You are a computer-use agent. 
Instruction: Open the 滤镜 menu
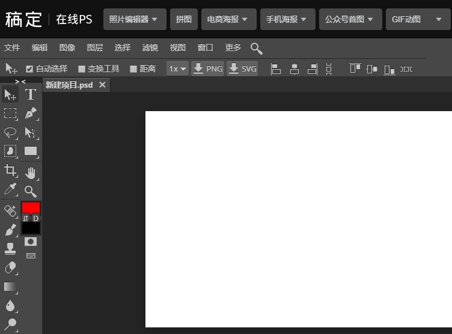pyautogui.click(x=150, y=47)
